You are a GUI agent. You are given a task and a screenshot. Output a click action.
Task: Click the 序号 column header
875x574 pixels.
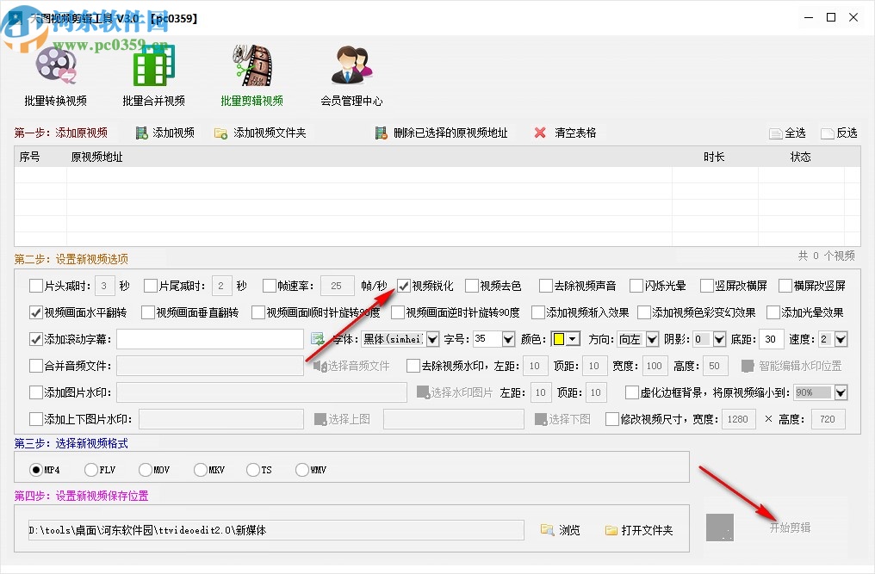(x=29, y=157)
